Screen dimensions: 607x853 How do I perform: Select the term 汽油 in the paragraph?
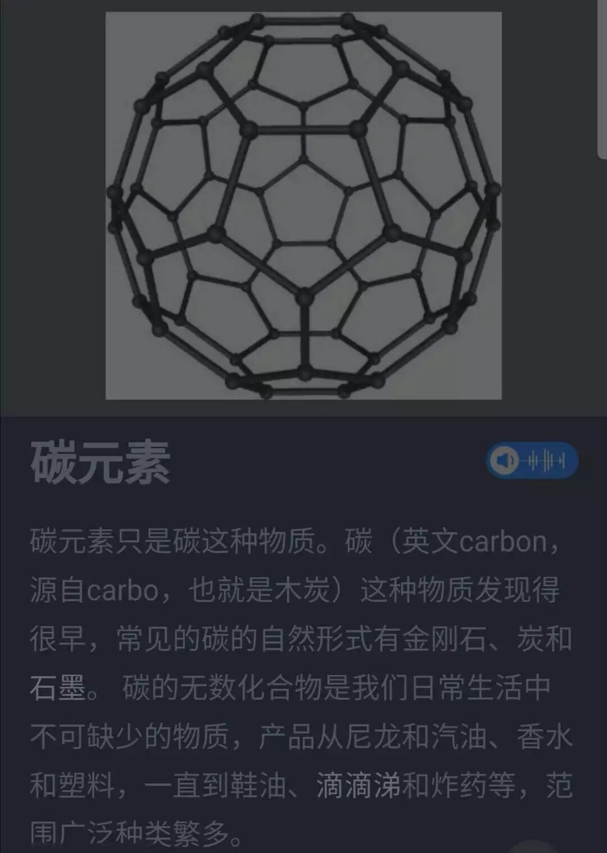pyautogui.click(x=459, y=737)
